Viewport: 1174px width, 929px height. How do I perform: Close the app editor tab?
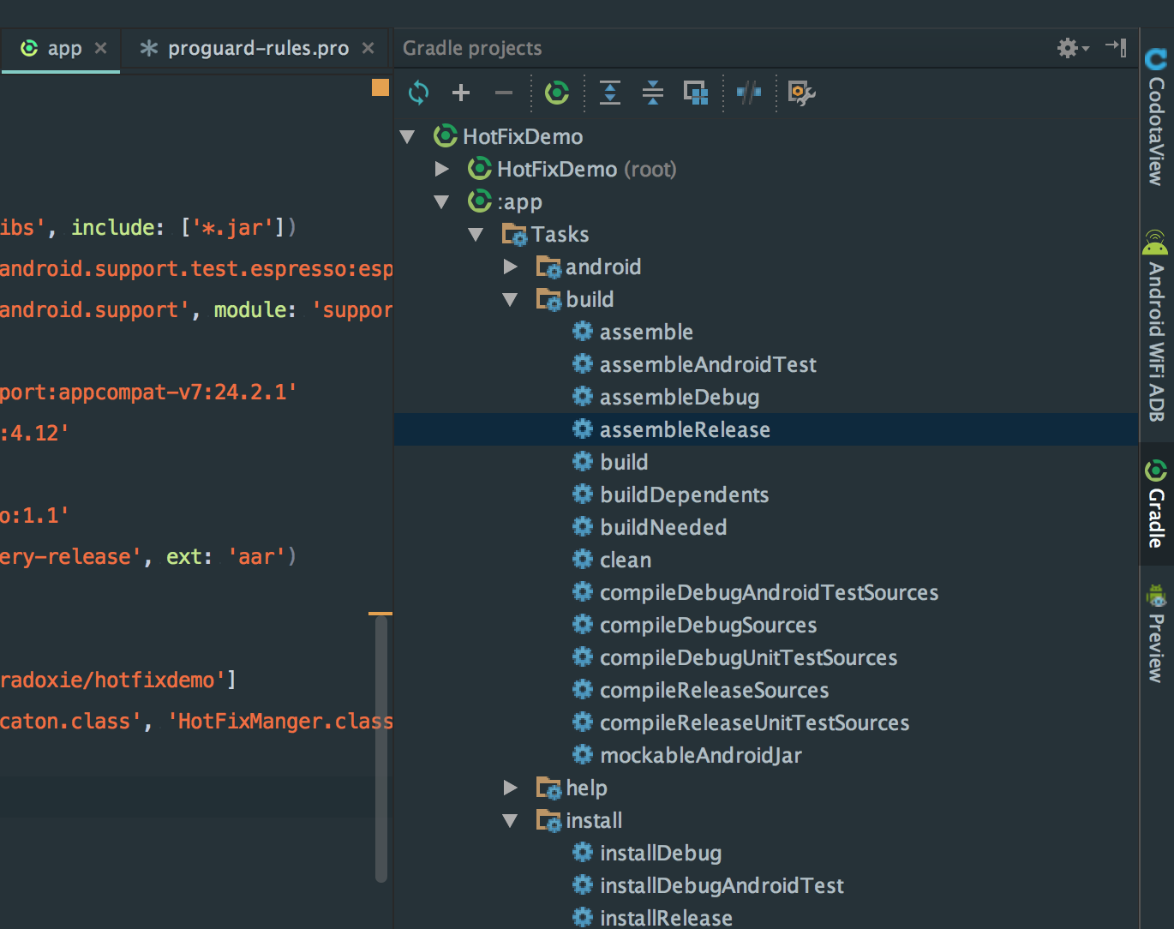click(101, 48)
